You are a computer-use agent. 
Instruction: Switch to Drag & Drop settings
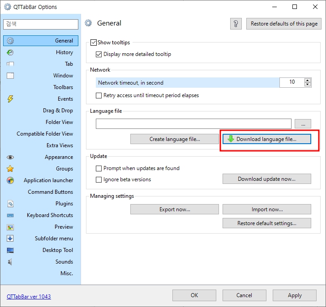(41, 110)
